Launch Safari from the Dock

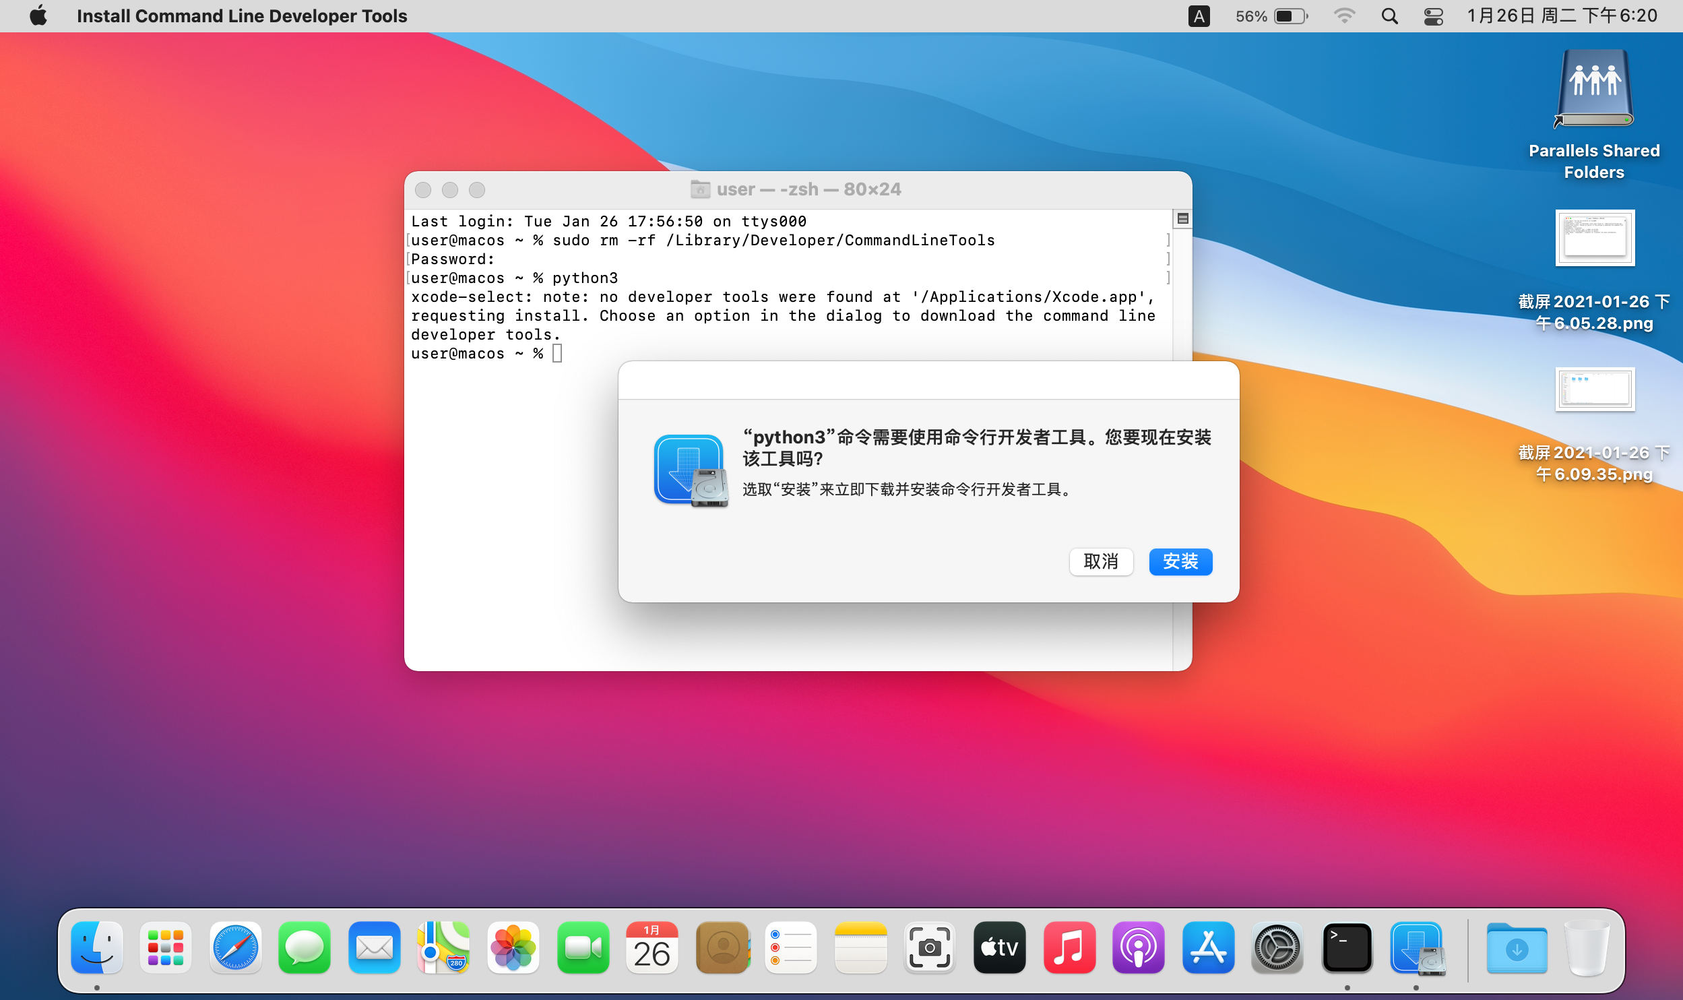tap(236, 947)
